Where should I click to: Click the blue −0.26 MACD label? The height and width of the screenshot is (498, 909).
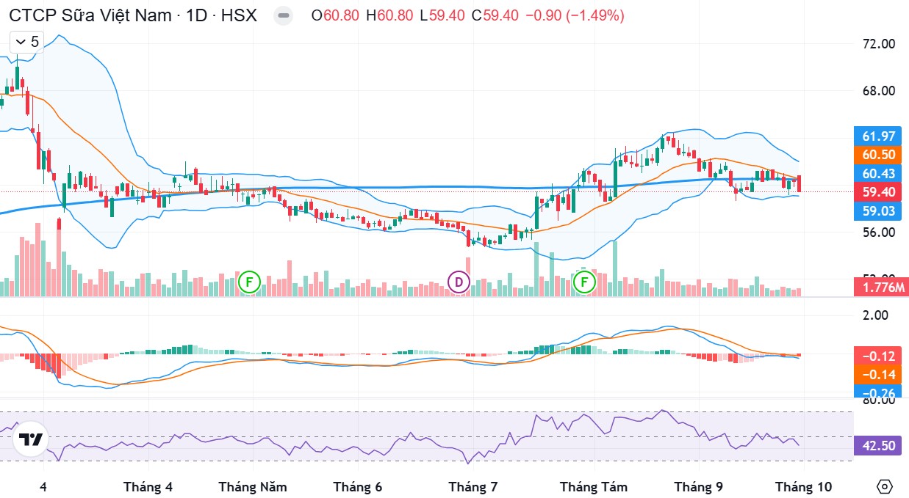coord(878,391)
